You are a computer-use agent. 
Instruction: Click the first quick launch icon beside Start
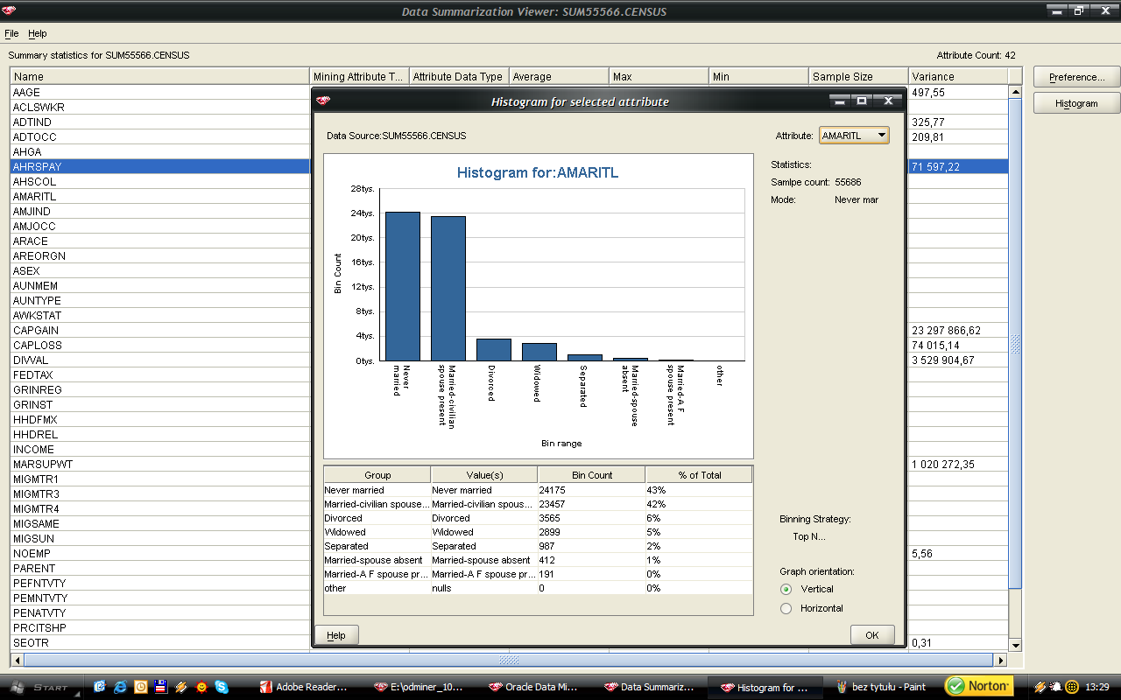99,687
